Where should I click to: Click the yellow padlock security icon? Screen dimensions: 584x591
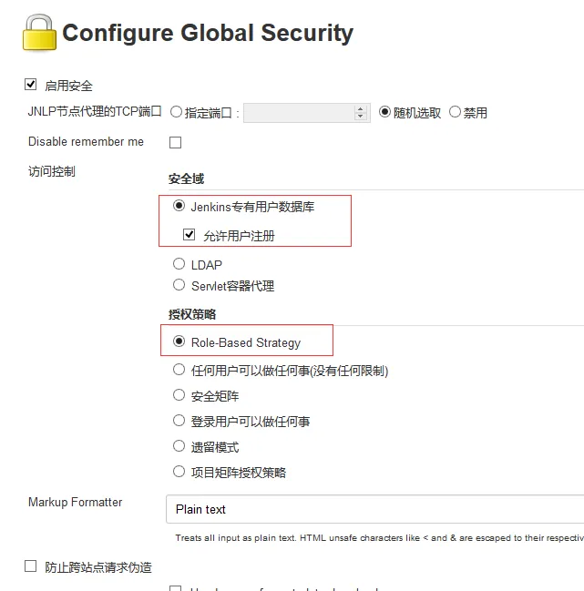coord(39,33)
